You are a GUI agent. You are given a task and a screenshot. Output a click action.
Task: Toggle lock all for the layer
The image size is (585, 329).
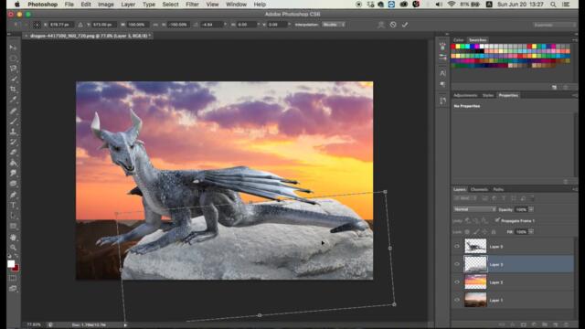(x=494, y=232)
